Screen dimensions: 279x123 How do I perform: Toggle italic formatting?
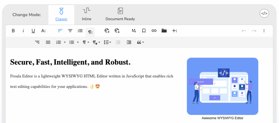23,31
